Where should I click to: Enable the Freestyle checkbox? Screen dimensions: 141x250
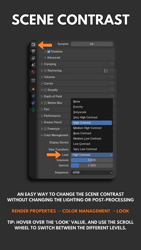point(45,129)
